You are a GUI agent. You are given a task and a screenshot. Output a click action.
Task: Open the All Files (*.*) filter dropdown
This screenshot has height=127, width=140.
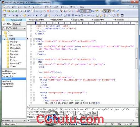coord(25,120)
